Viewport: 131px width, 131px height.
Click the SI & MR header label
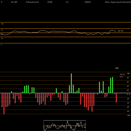[14, 2]
